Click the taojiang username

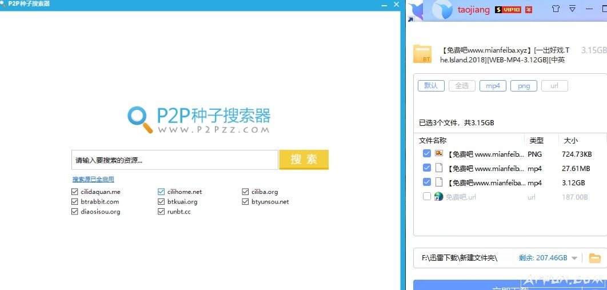coord(473,10)
